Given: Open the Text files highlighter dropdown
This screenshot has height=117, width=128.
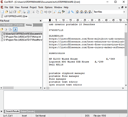Looking at the screenshot, I should [124, 12].
